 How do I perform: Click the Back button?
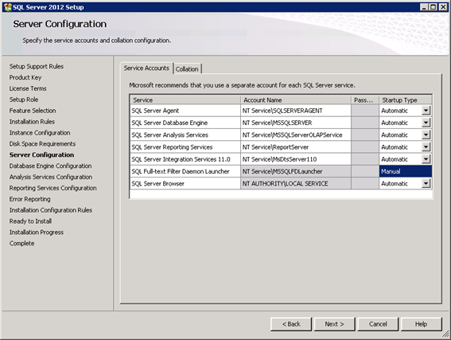pyautogui.click(x=291, y=324)
